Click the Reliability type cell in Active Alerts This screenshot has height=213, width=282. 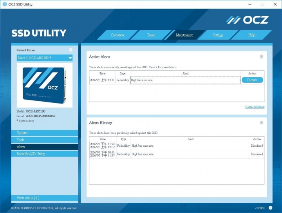pyautogui.click(x=123, y=80)
